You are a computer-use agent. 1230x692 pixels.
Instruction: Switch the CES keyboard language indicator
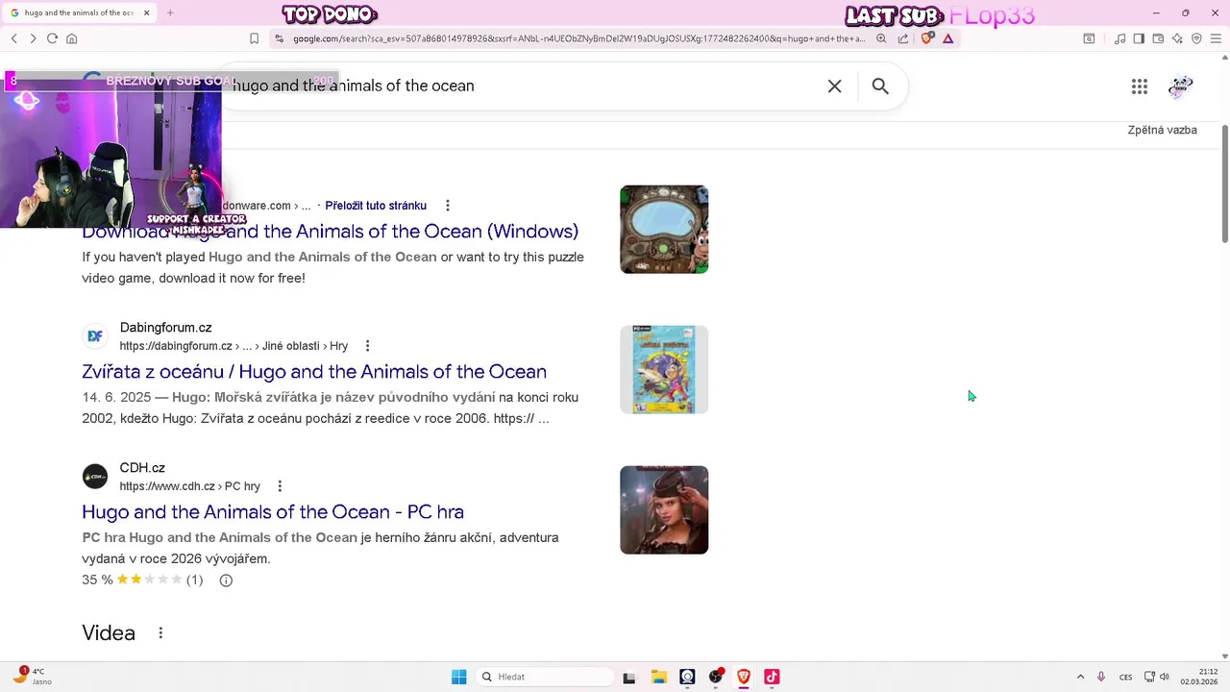coord(1125,677)
